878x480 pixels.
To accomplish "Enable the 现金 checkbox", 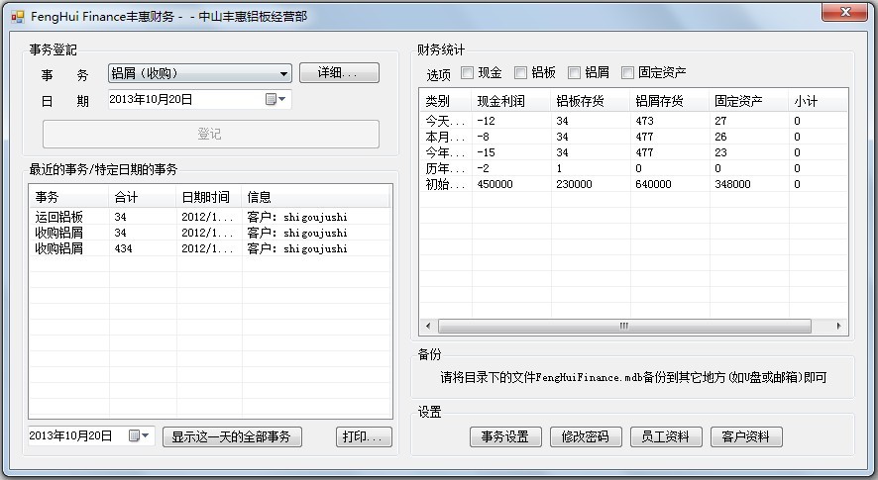I will [x=467, y=72].
